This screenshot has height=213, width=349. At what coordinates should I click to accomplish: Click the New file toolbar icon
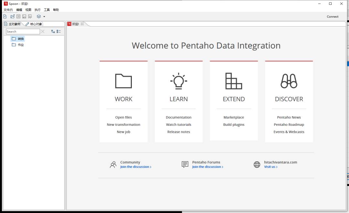(5, 16)
